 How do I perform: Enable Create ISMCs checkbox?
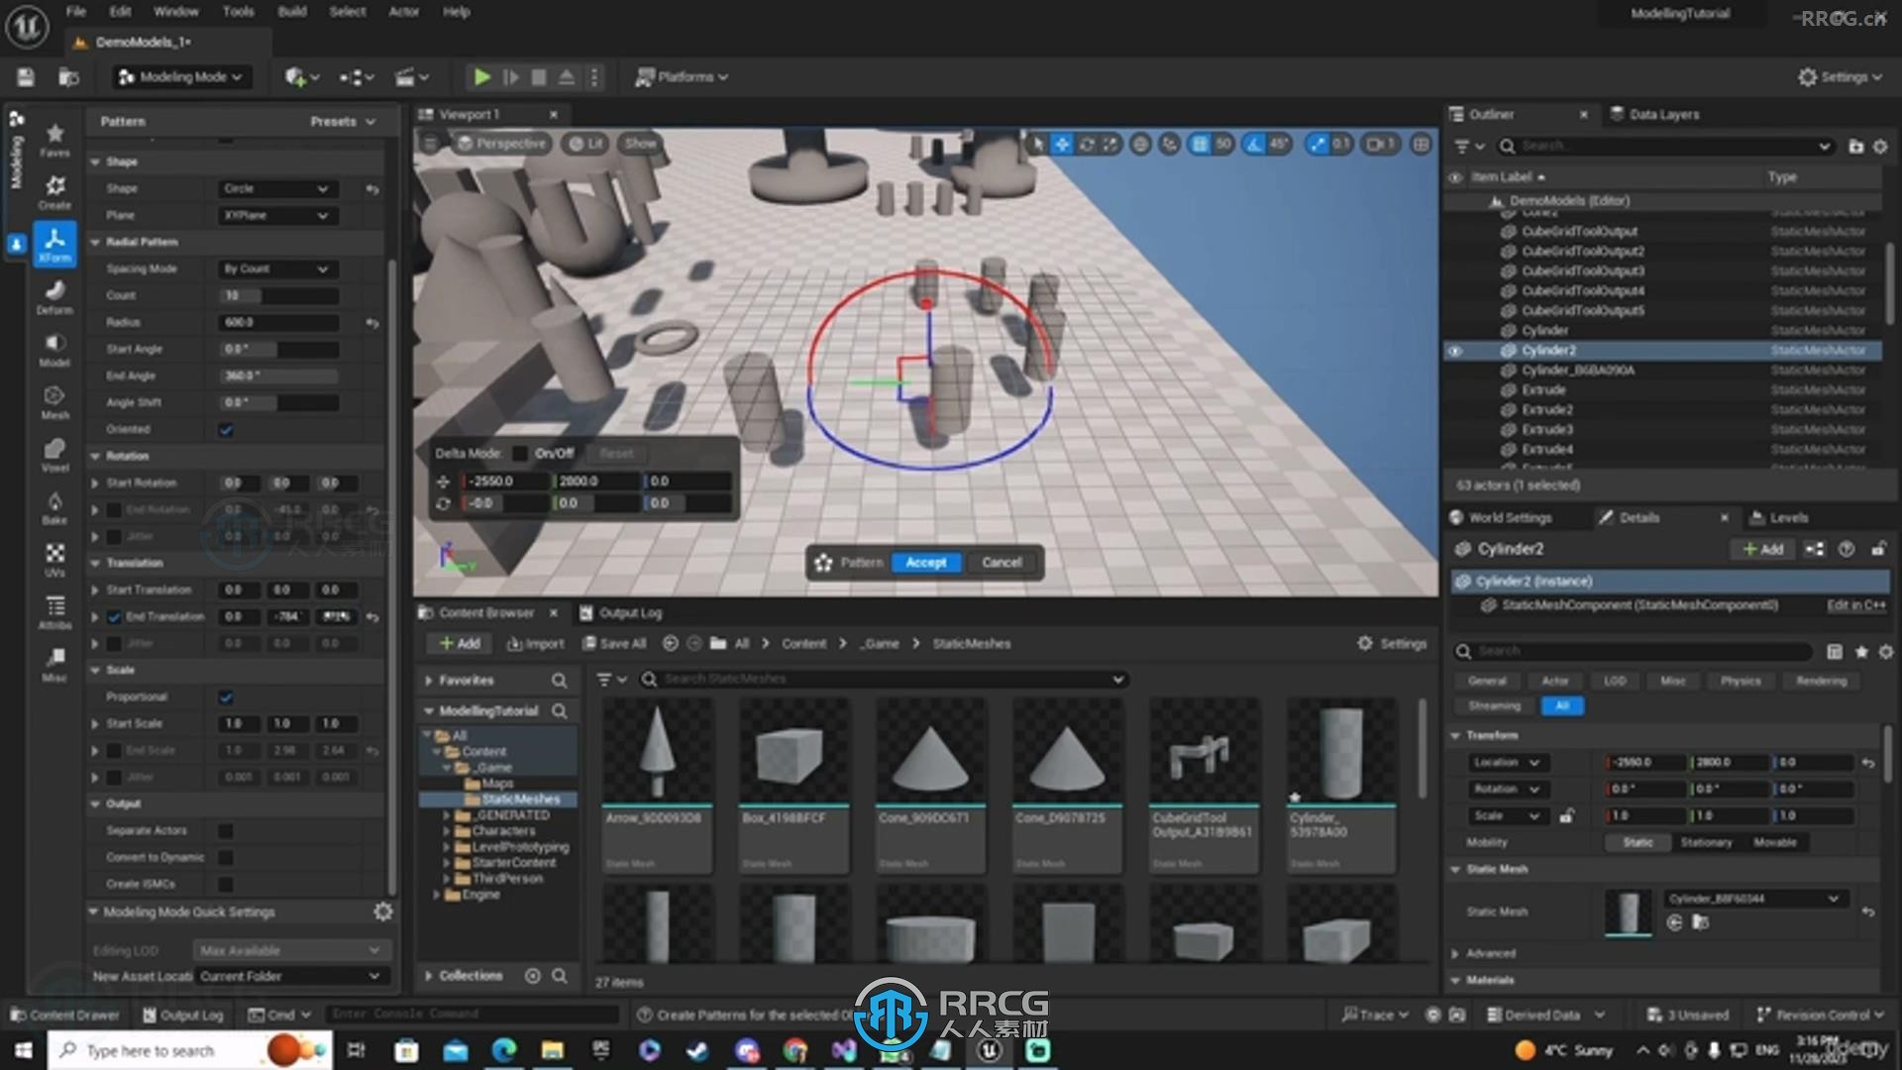click(226, 884)
